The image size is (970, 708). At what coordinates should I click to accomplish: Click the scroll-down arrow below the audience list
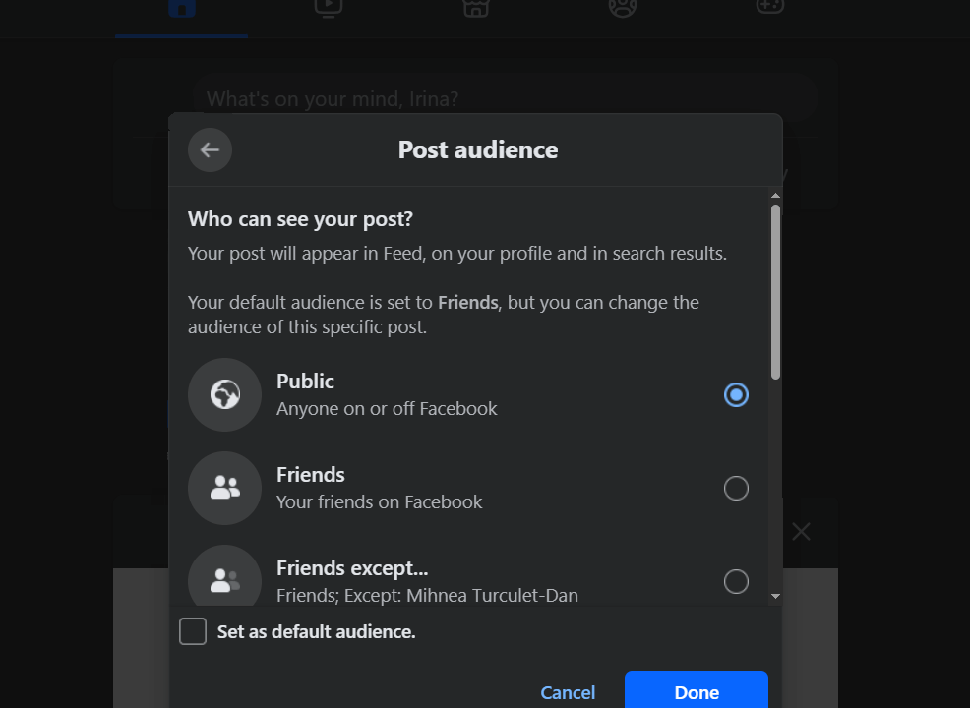tap(775, 597)
